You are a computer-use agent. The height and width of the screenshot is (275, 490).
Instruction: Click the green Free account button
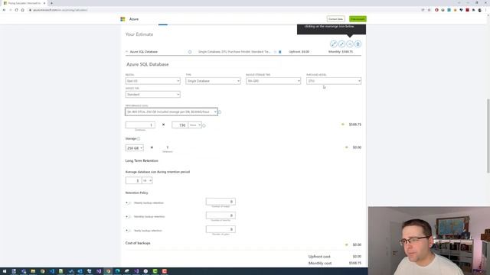(358, 19)
